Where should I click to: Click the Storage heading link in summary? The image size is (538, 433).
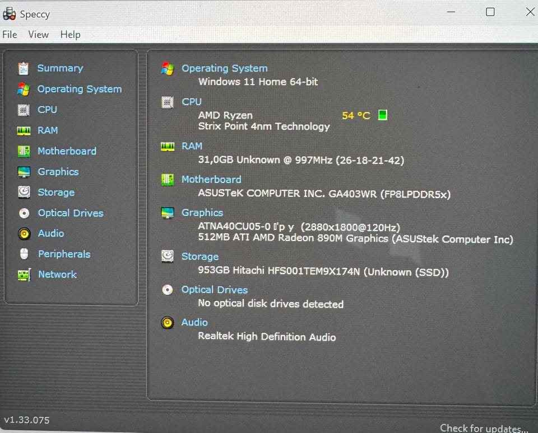200,257
